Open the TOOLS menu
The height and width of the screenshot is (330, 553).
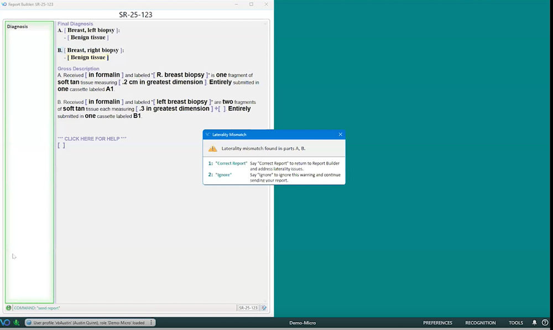pos(515,323)
